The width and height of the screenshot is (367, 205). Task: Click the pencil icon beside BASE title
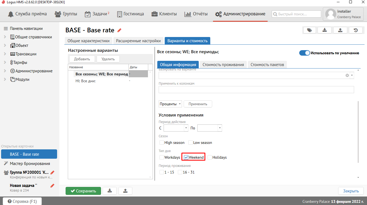click(119, 30)
